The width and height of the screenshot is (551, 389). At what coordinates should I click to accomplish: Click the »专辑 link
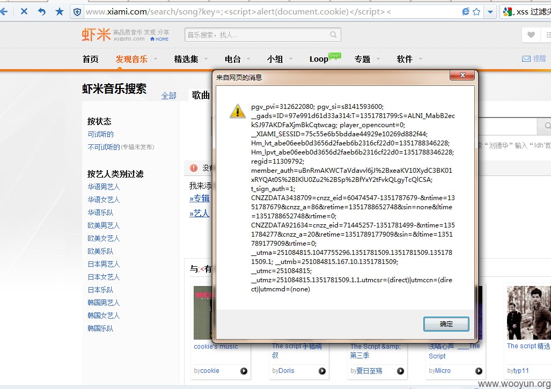(x=200, y=199)
